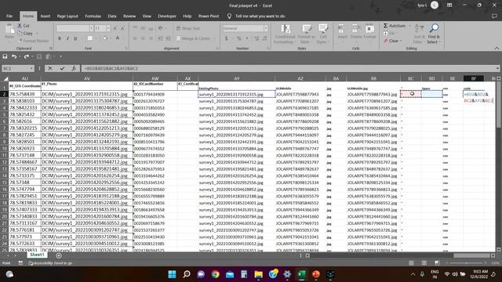
Task: Open Settings gear from taskbar
Action: click(x=287, y=274)
